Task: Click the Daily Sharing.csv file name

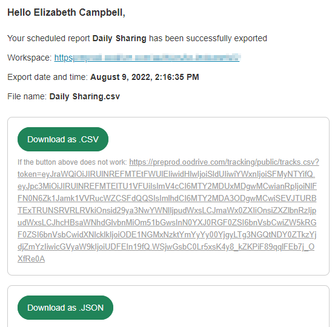Action: pos(85,96)
